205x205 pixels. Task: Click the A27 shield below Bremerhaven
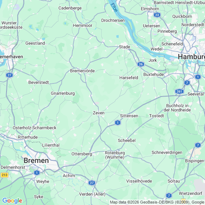coord(9,75)
